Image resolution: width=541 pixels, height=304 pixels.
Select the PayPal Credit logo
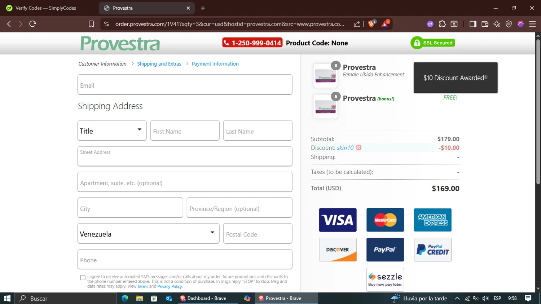[433, 250]
